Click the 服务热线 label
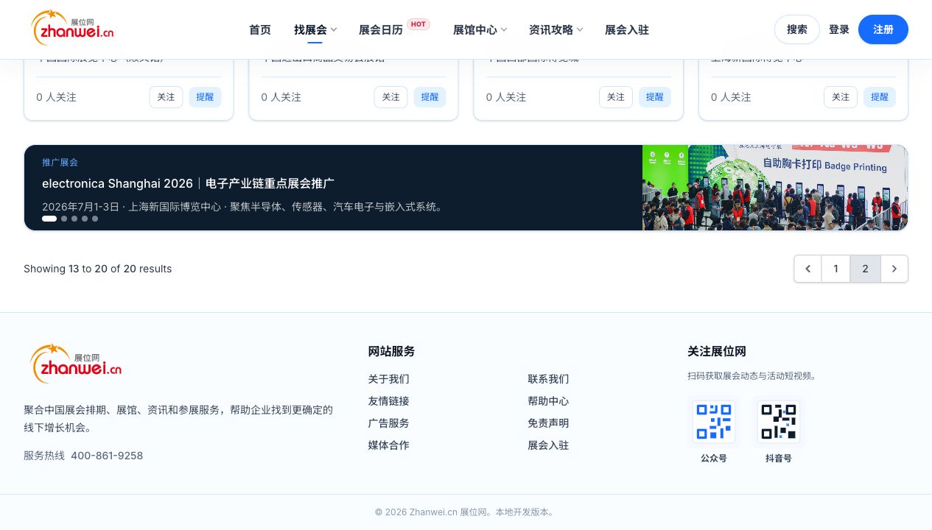The width and height of the screenshot is (932, 530). (x=44, y=456)
